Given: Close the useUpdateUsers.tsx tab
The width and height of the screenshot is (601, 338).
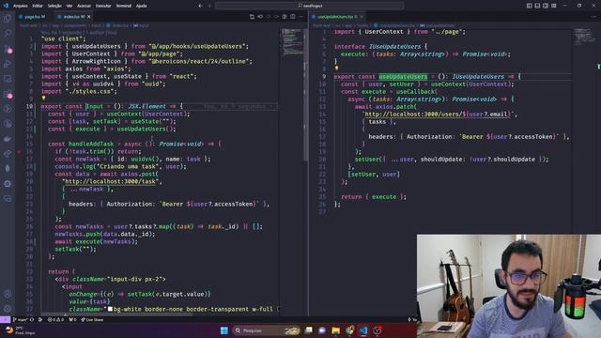Looking at the screenshot, I should 362,17.
